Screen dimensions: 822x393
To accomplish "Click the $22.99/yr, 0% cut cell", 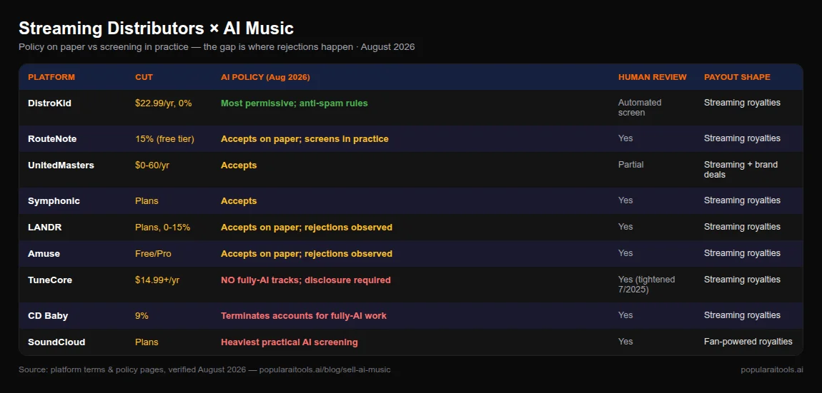I will [x=163, y=103].
